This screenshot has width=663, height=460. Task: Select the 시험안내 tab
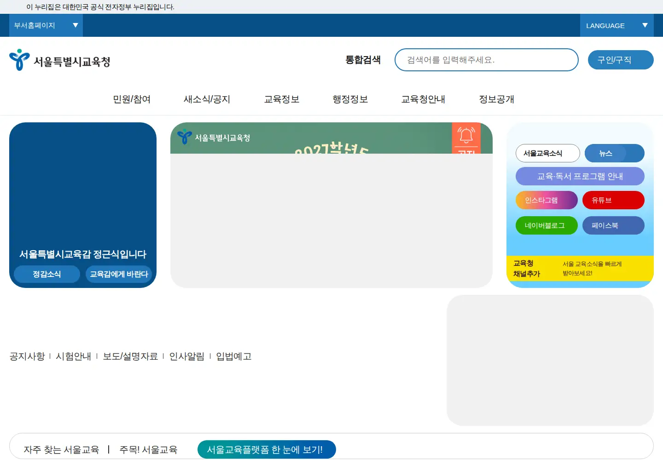click(73, 356)
